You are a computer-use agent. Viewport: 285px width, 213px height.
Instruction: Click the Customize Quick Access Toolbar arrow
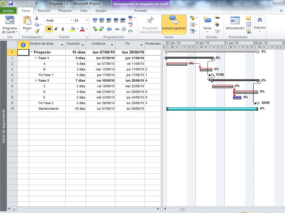point(36,4)
